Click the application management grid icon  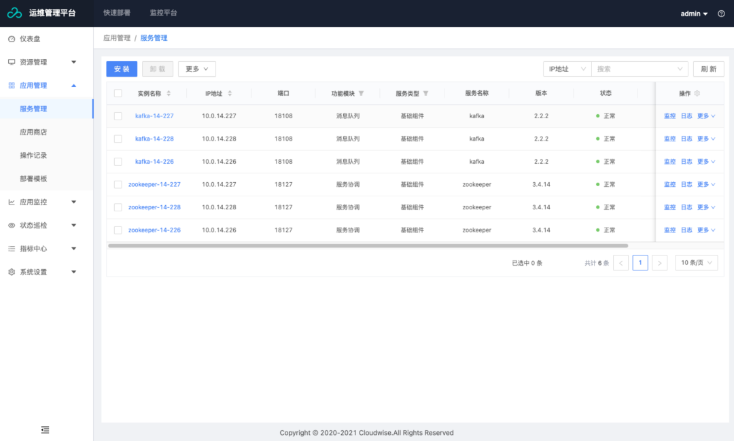tap(12, 86)
